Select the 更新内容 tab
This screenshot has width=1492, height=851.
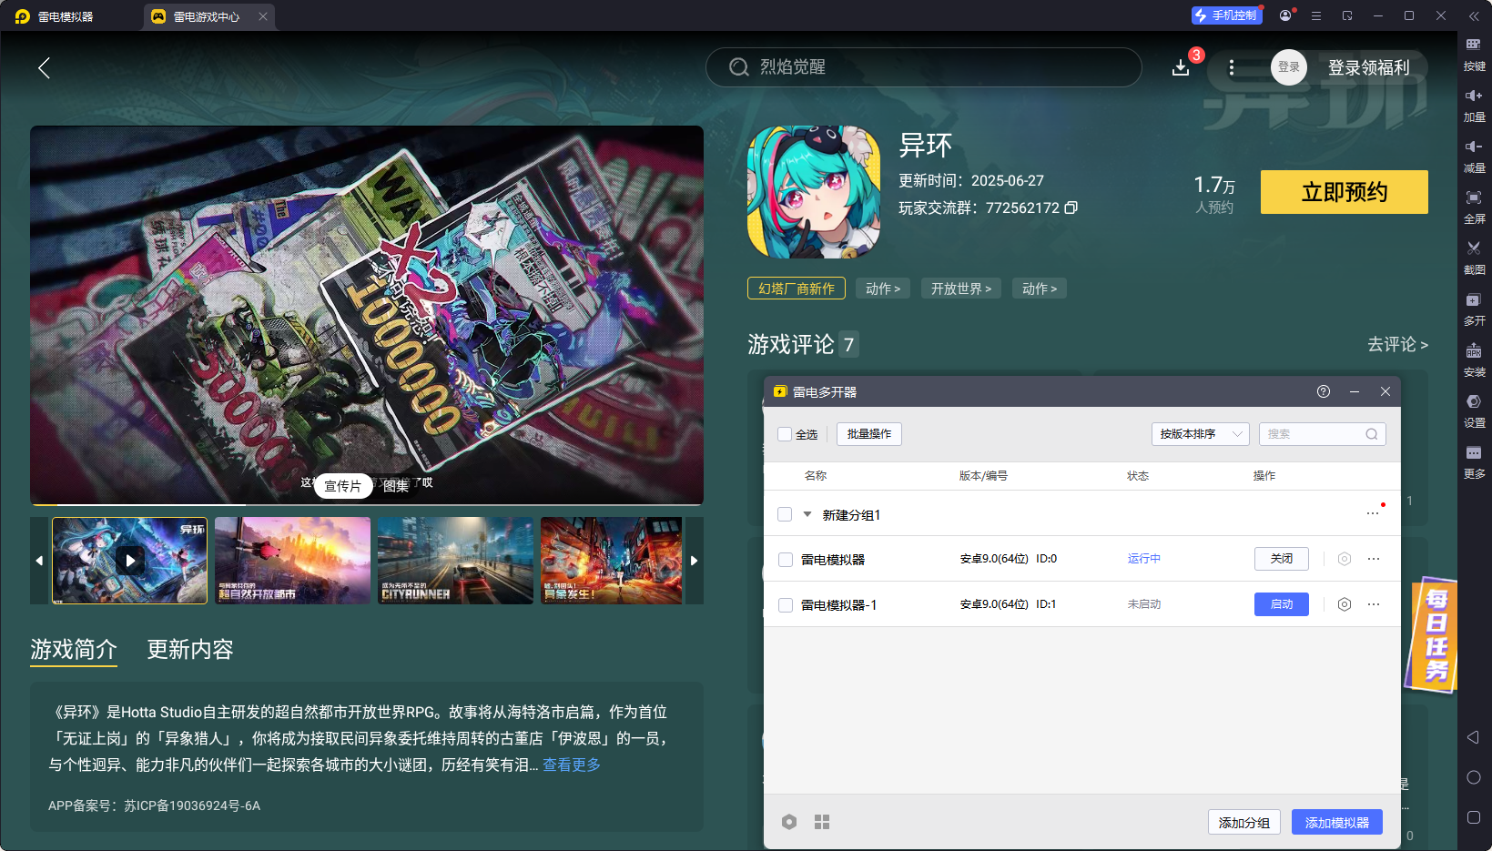click(x=190, y=649)
